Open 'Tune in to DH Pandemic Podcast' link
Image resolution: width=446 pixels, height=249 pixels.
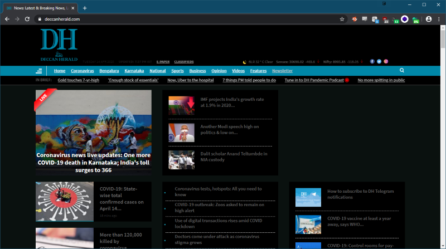click(314, 80)
